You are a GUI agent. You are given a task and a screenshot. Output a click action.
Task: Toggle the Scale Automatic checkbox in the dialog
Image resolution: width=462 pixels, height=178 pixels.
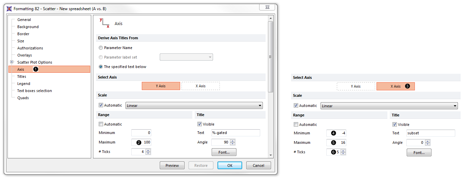(x=101, y=106)
